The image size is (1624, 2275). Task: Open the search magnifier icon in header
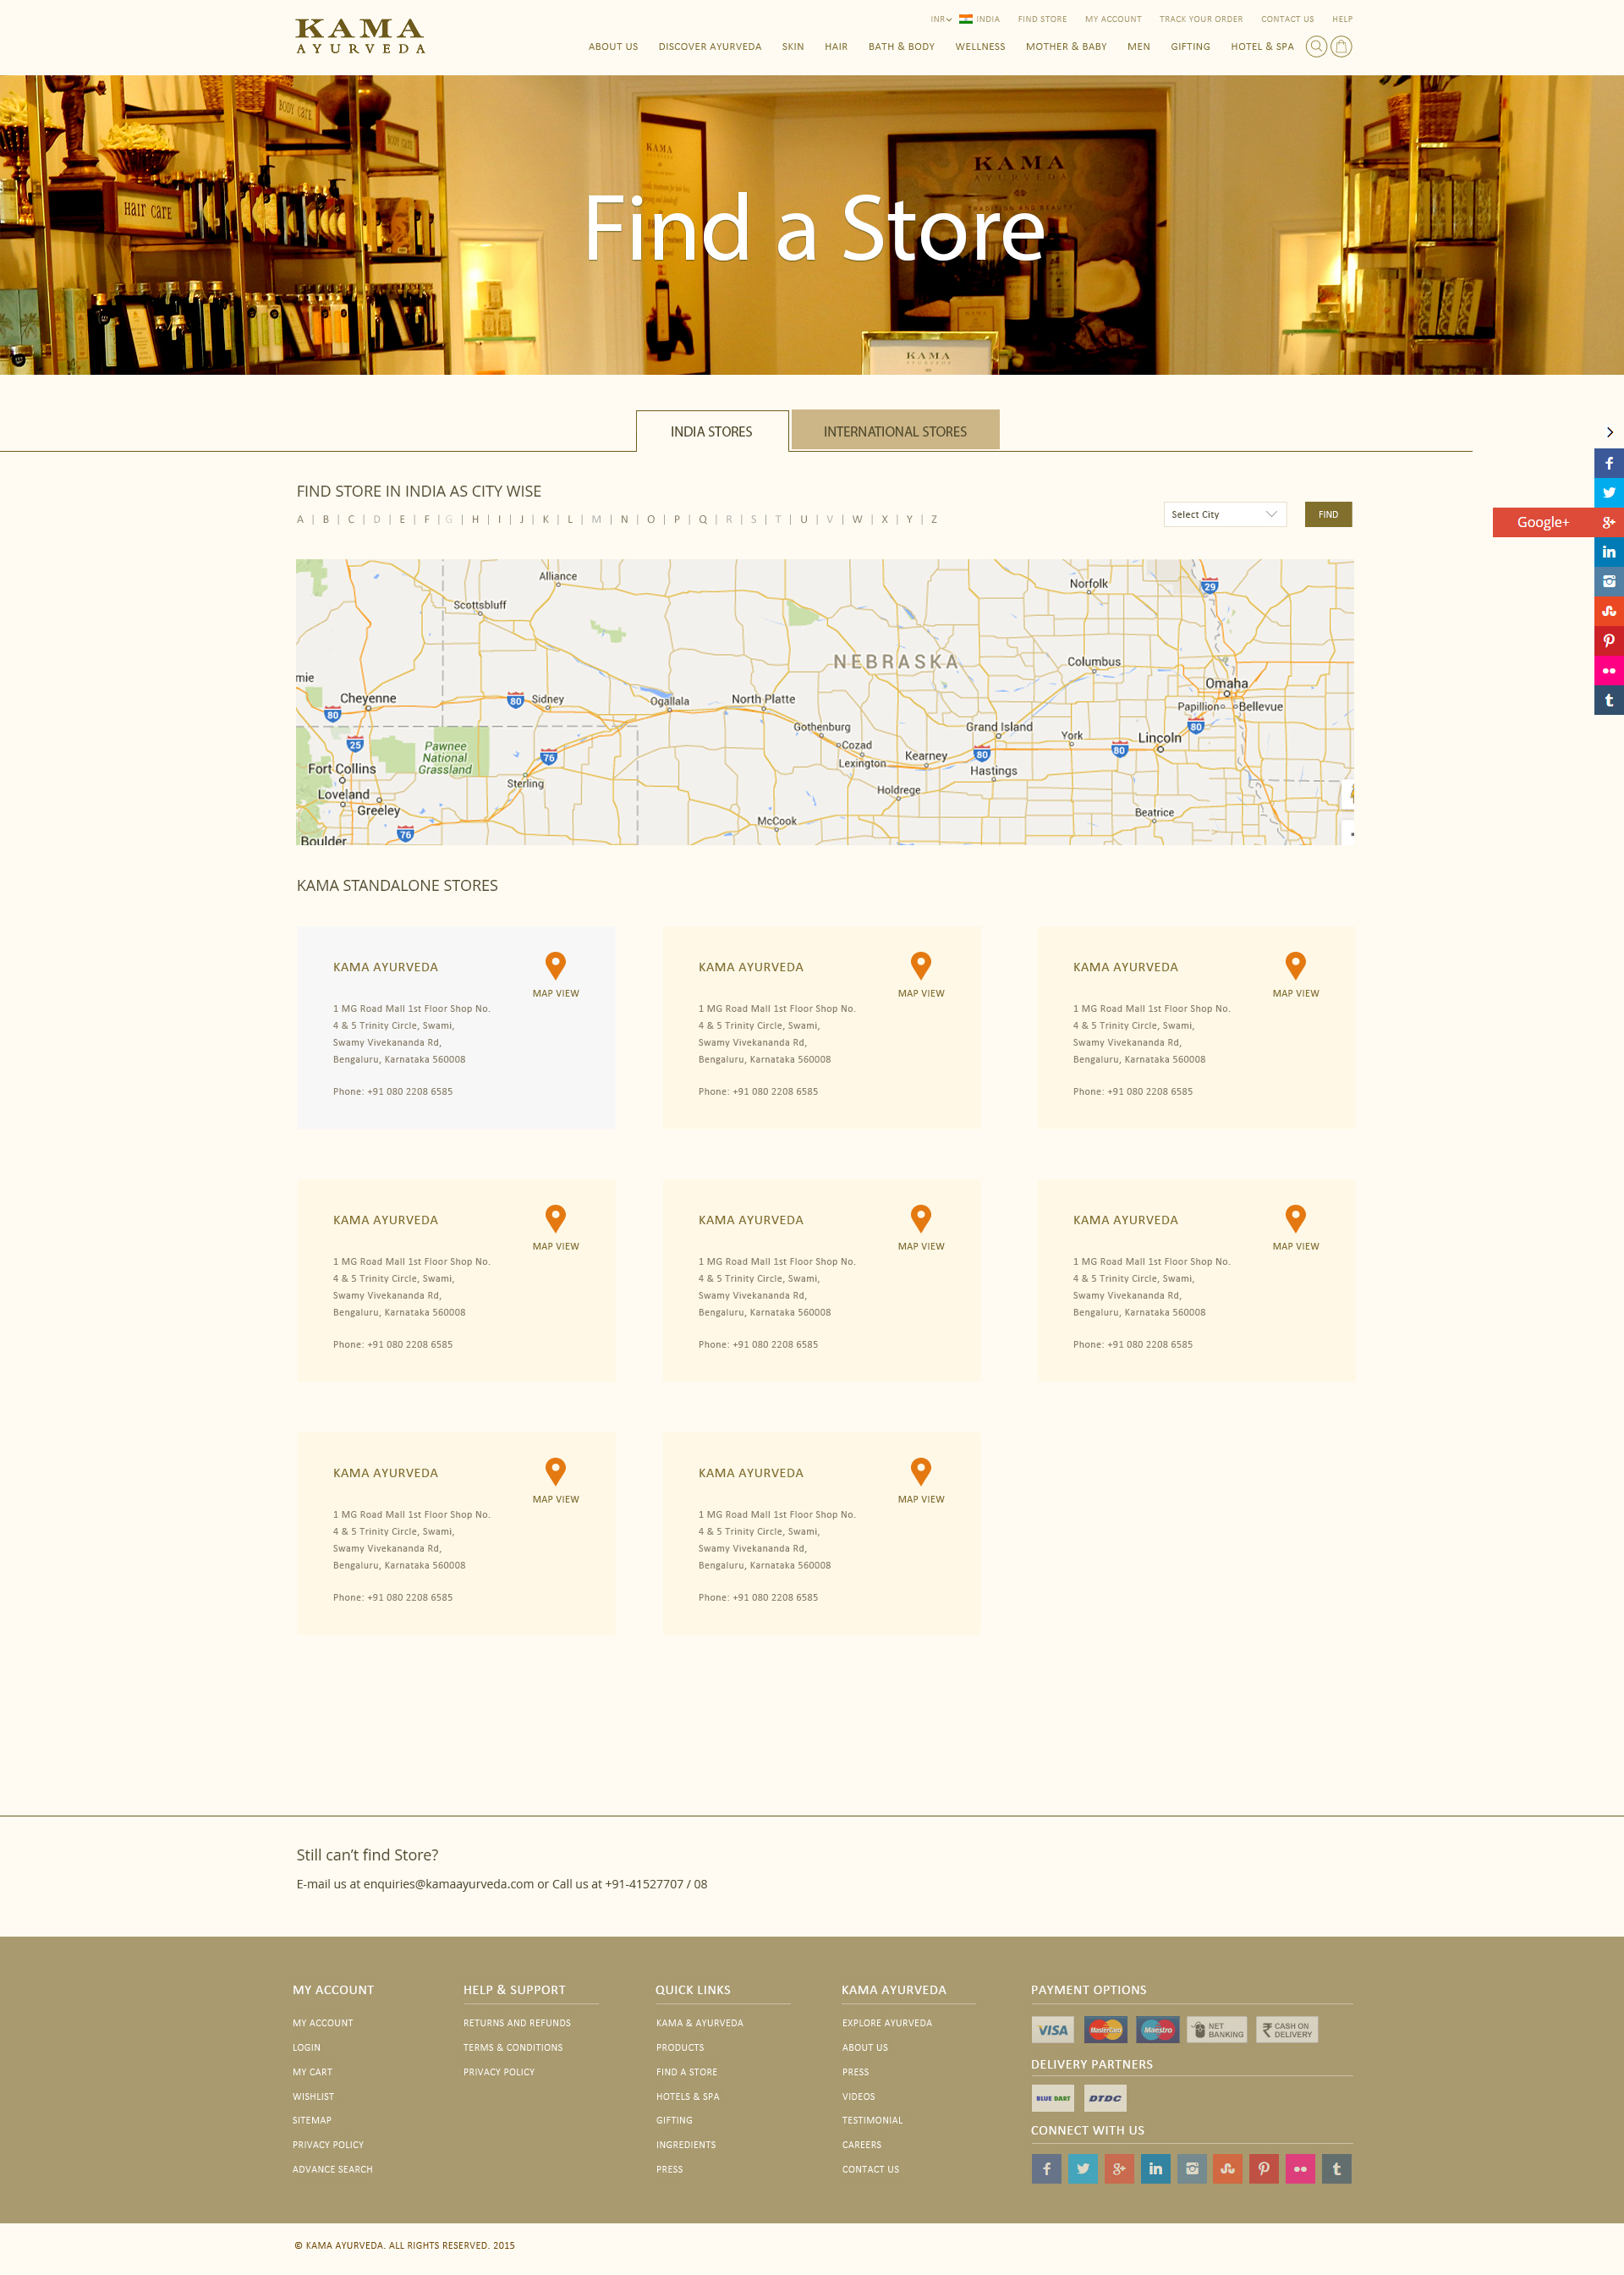(1316, 46)
